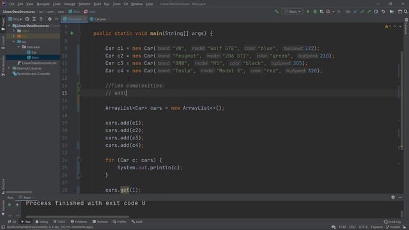Click the Profiler run icon in the toolbar
Image resolution: width=409 pixels, height=230 pixels.
(x=328, y=11)
